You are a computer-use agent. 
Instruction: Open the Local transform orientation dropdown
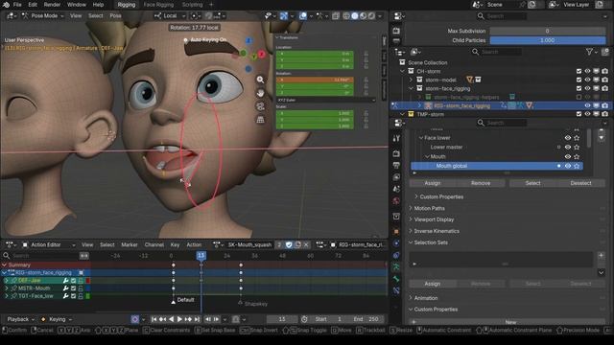click(170, 16)
